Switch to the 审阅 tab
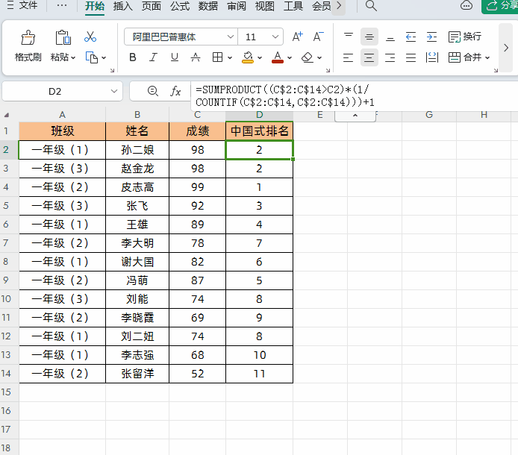 [x=237, y=6]
